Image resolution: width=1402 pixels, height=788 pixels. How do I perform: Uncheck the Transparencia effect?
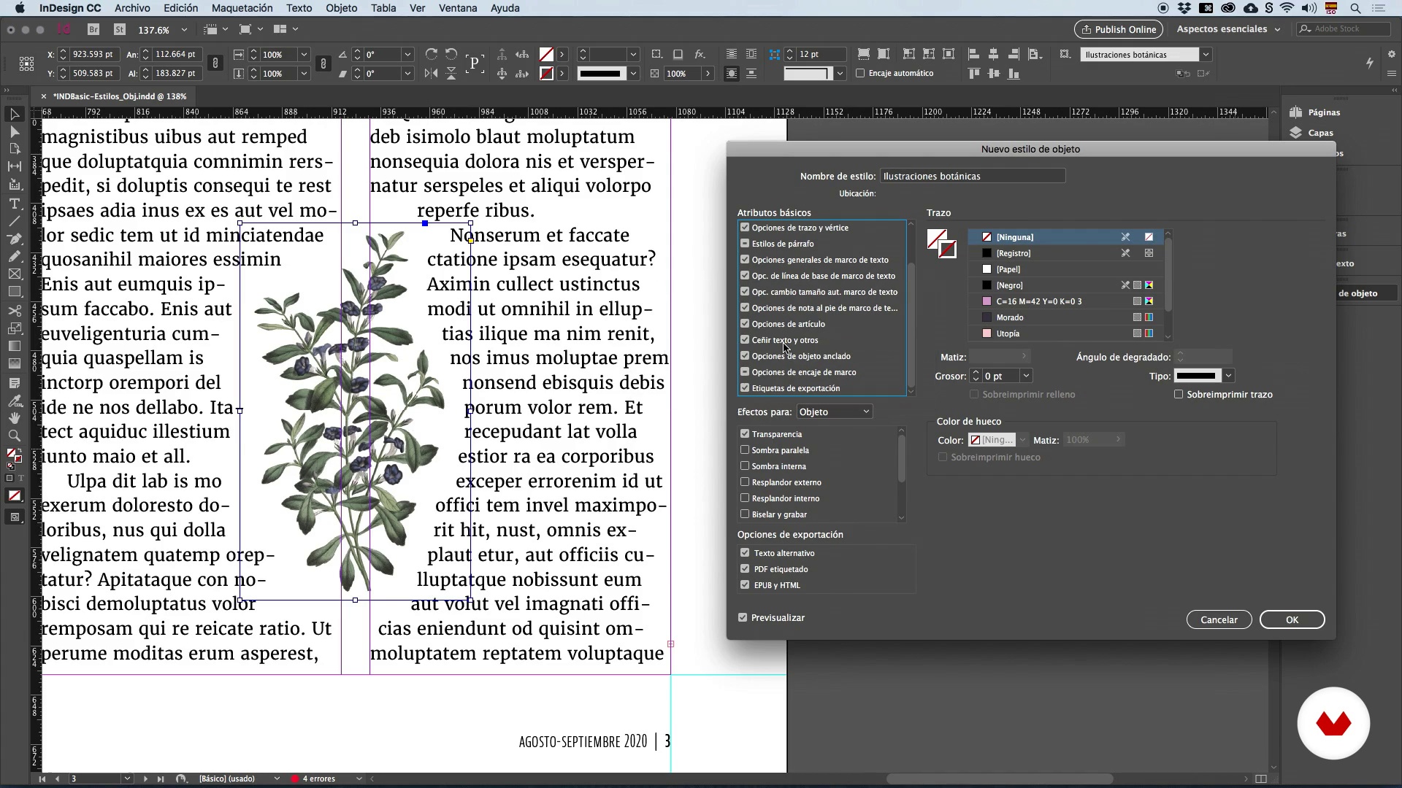tap(745, 434)
